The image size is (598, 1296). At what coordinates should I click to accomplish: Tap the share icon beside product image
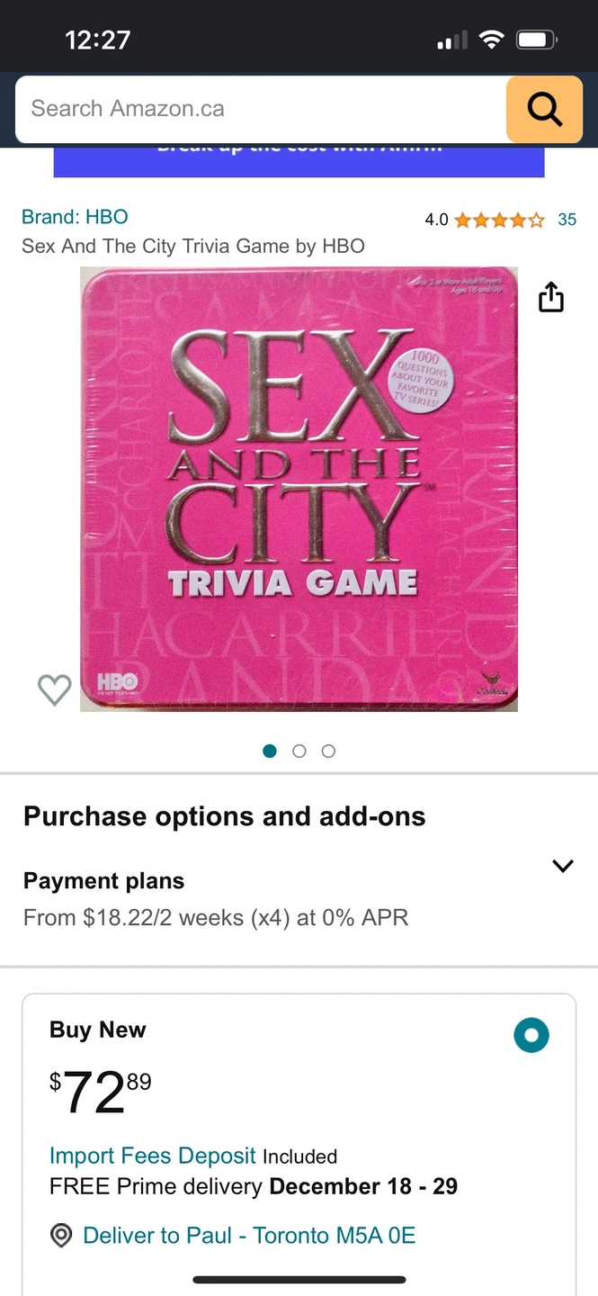click(x=551, y=296)
